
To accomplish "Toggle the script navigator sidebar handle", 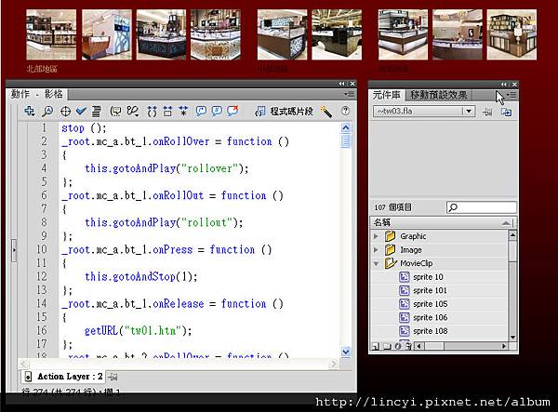I will point(14,250).
